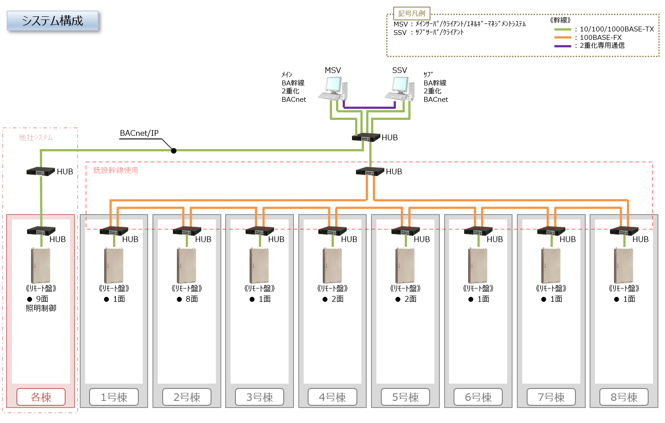Click the purple duplication line between servers
This screenshot has width=665, height=423.
(369, 107)
